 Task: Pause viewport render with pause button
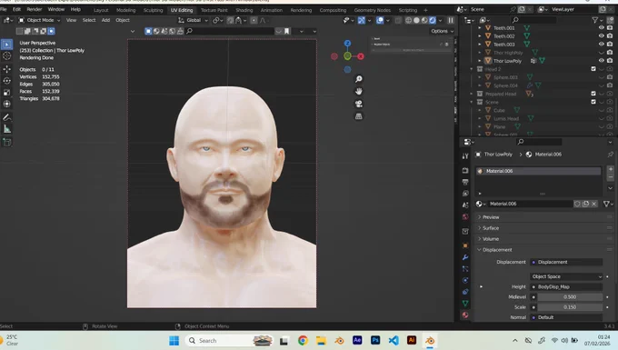tap(451, 20)
